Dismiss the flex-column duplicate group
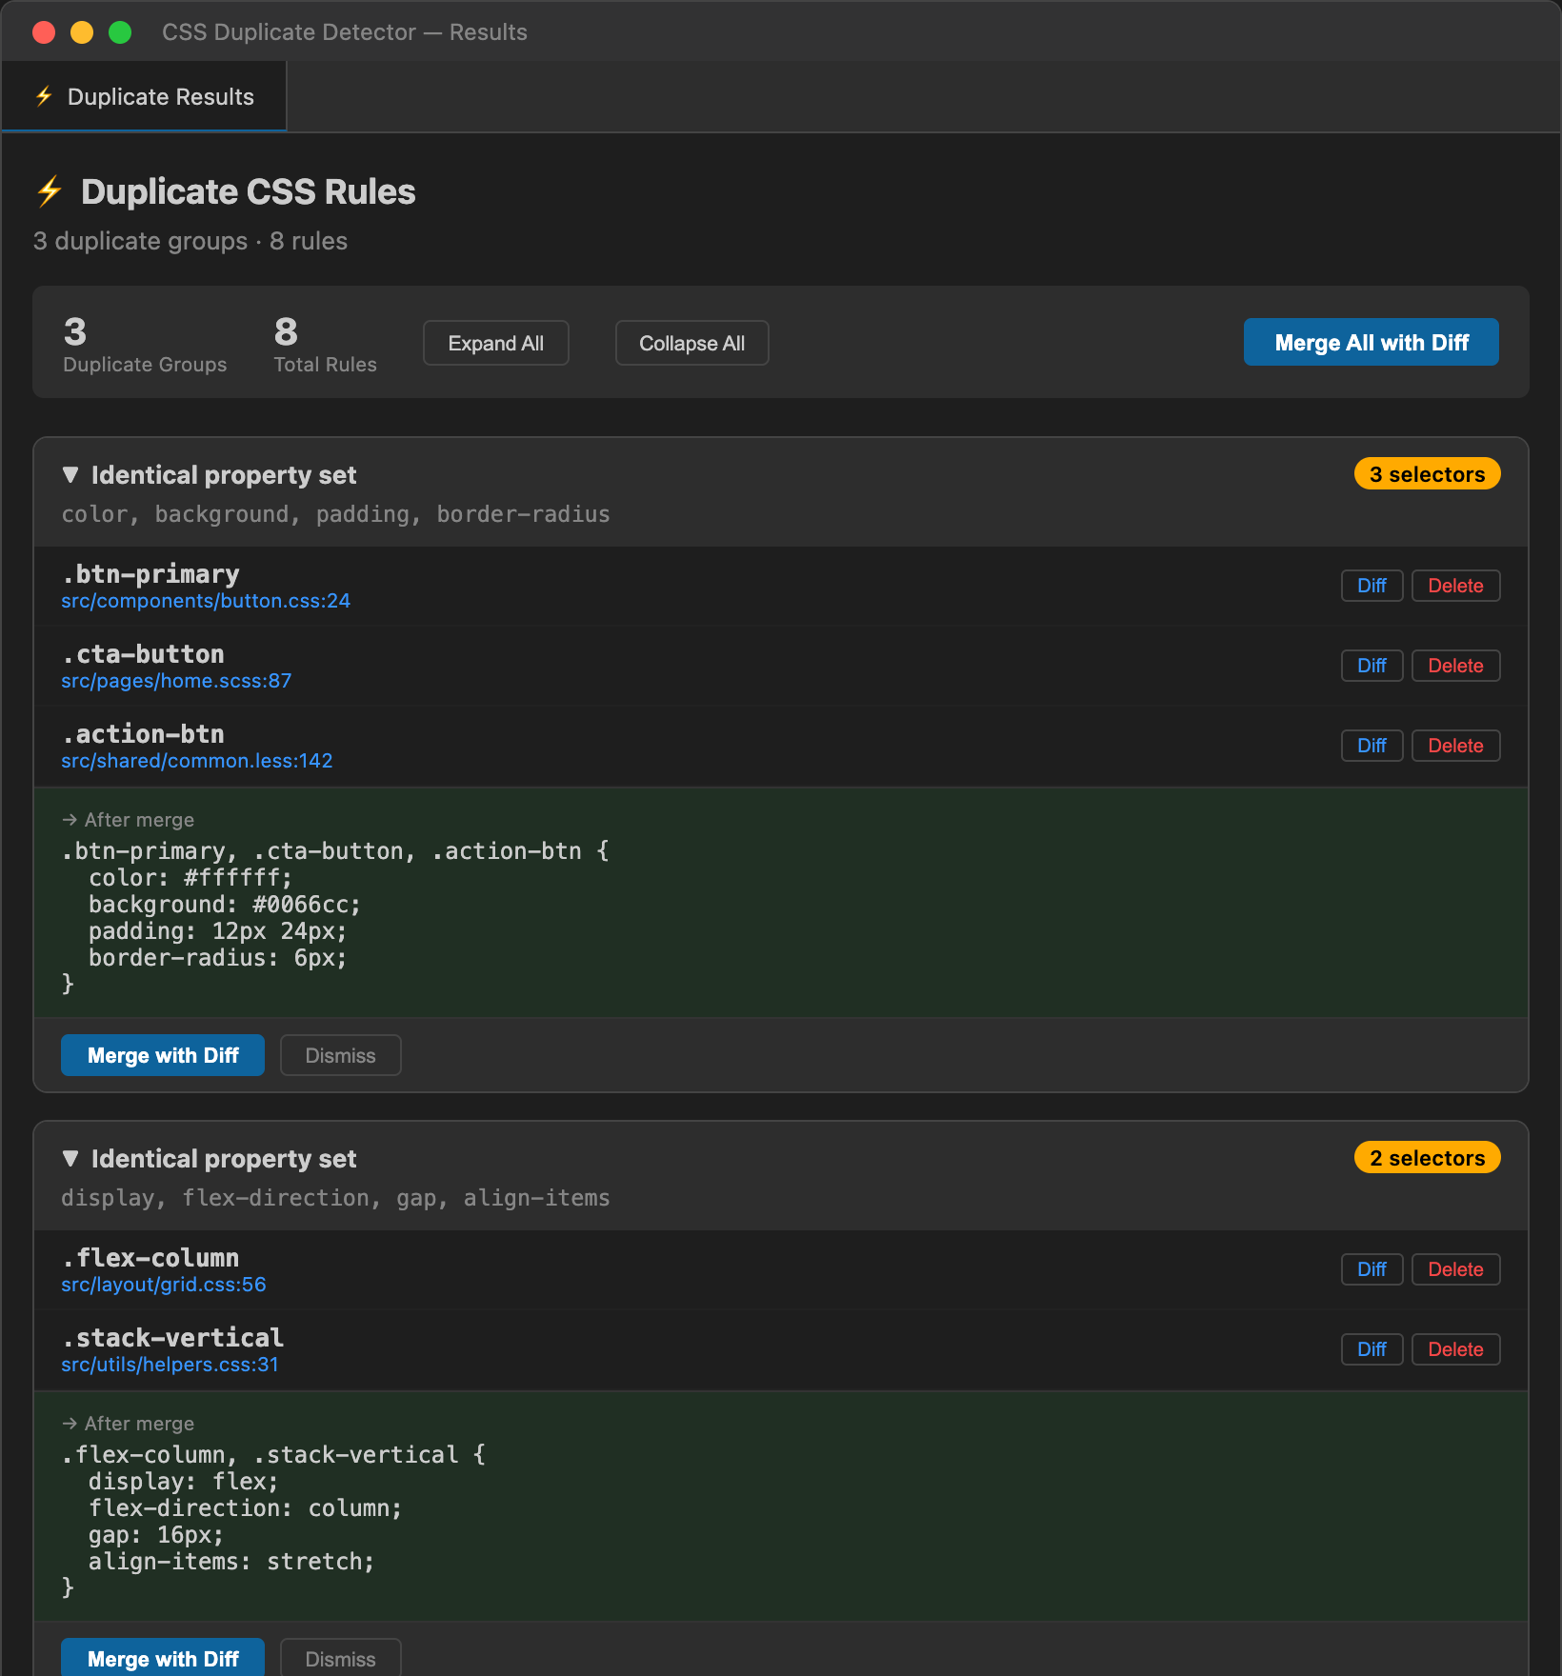The image size is (1562, 1676). point(341,1658)
